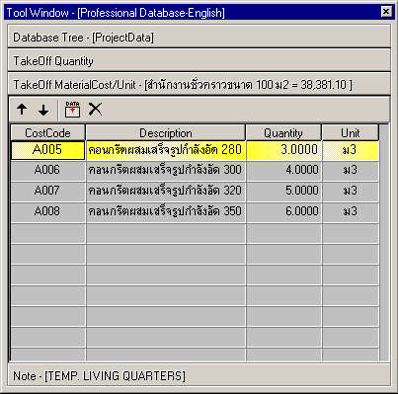
Task: Select the A007 cost code cell
Action: coord(48,191)
